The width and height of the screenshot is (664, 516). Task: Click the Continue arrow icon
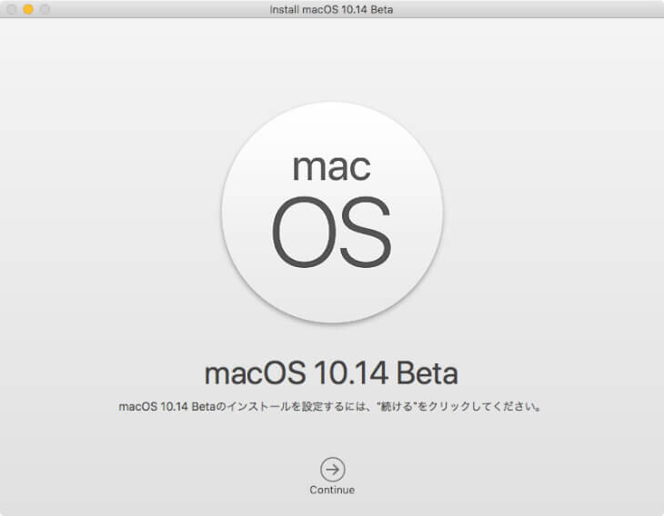(x=332, y=469)
